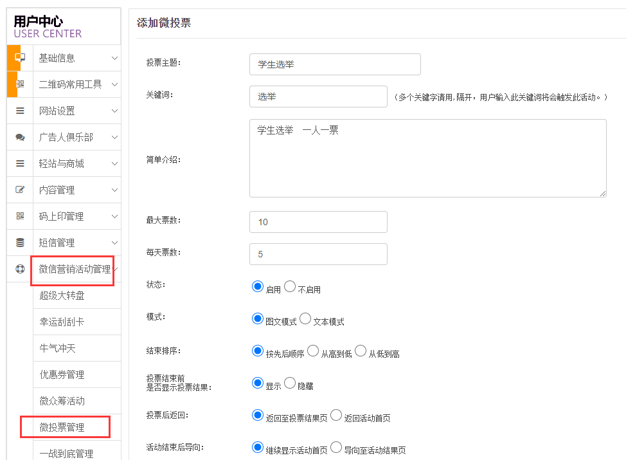
Task: Click the monitor icon beside 基础信息
Action: 20,58
